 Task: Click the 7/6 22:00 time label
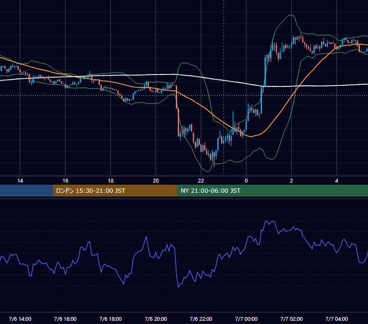point(201,319)
